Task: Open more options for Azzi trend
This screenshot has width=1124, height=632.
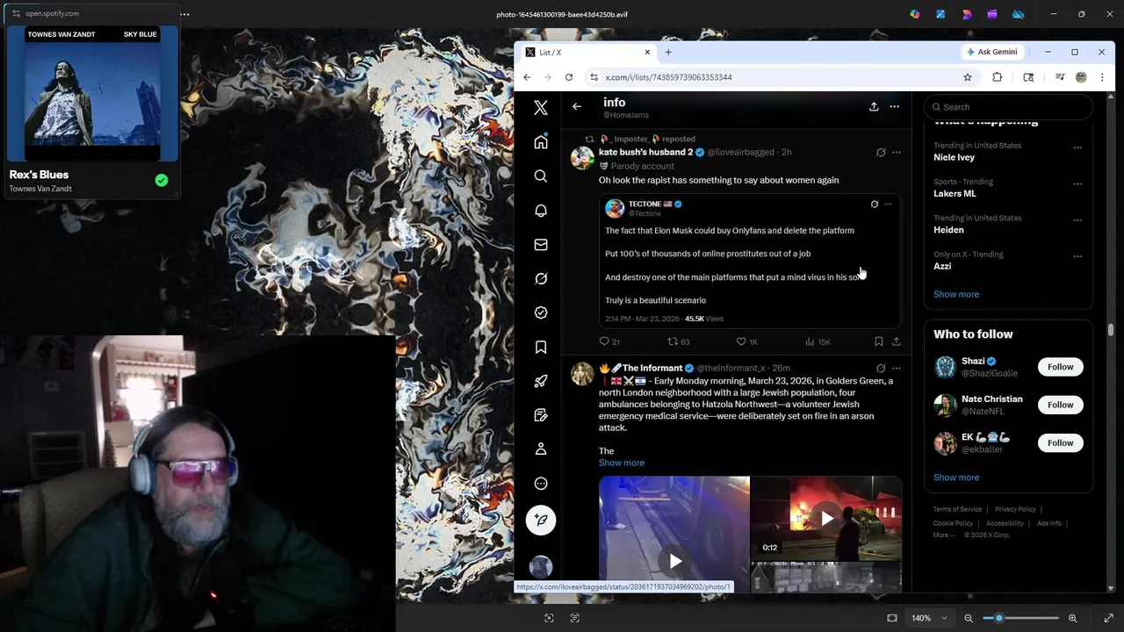Action: [1077, 256]
